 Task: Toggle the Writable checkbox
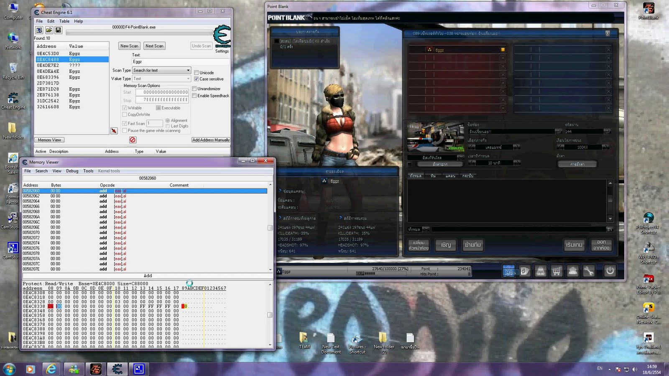point(125,108)
